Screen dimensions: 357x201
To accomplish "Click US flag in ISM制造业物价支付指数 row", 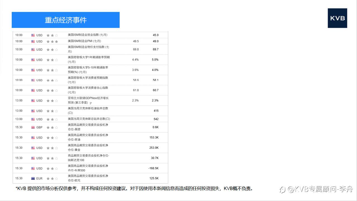I will pyautogui.click(x=33, y=50).
